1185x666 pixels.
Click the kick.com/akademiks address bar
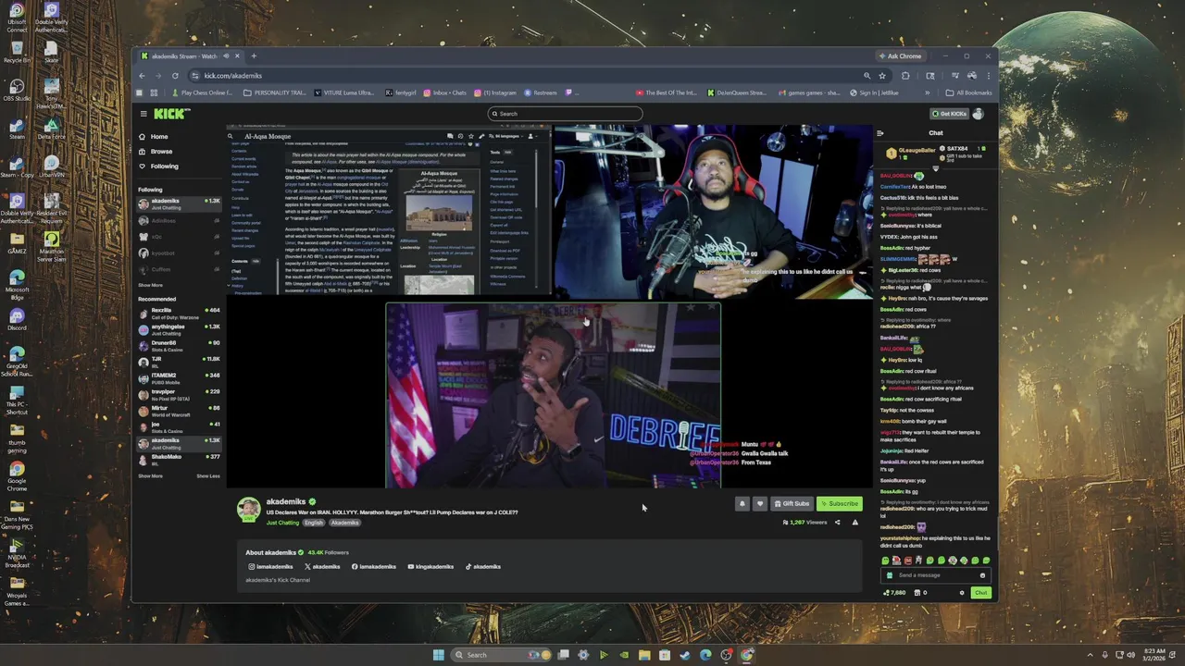(528, 76)
